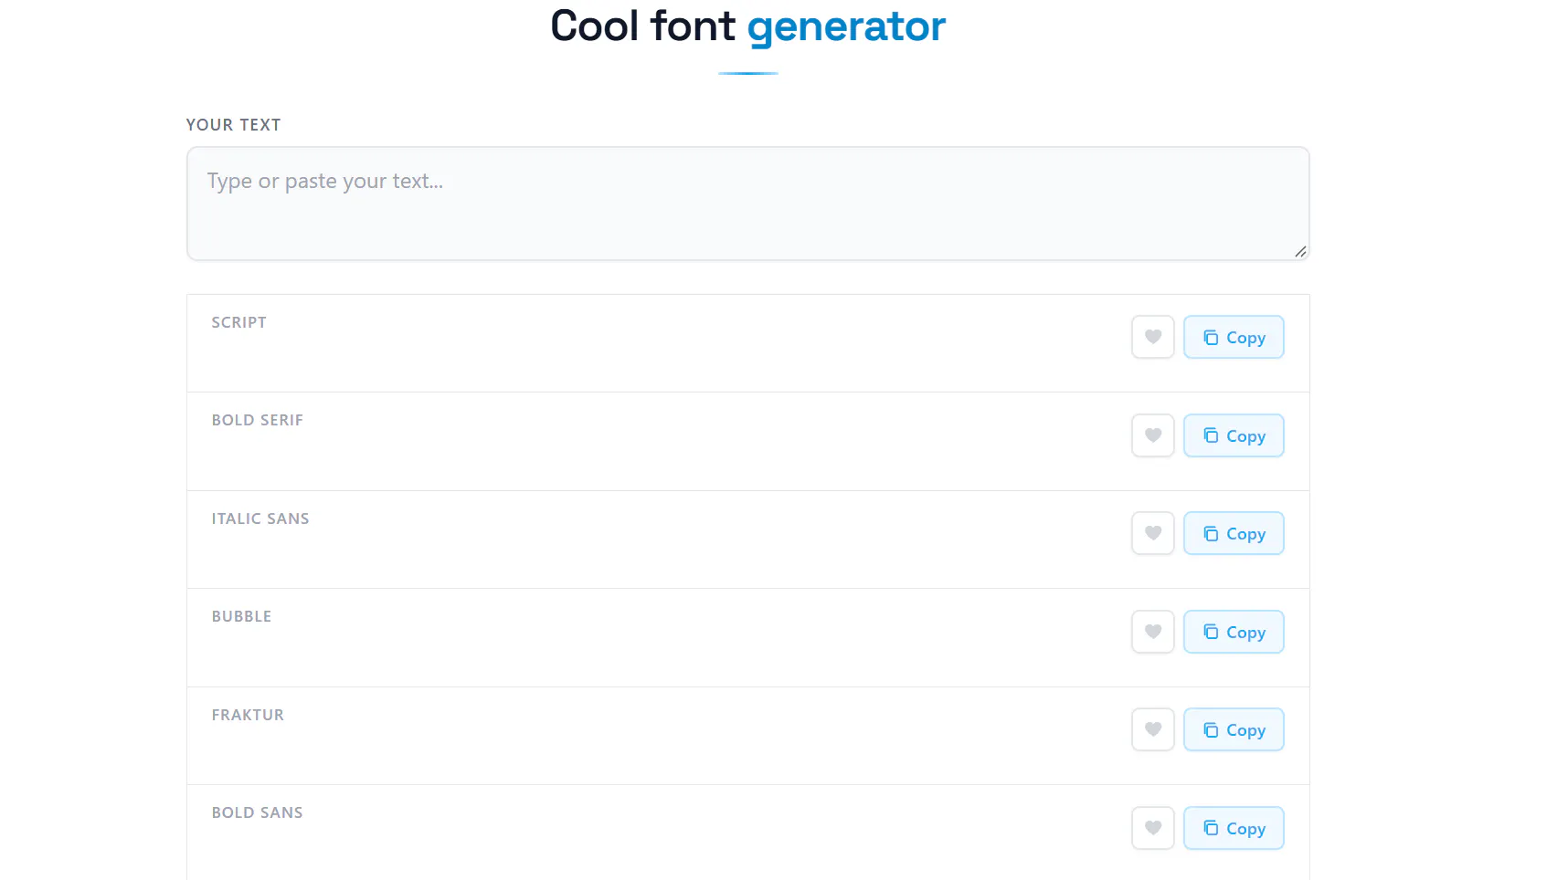Favorite the Fraktur font style
This screenshot has width=1557, height=880.
(x=1152, y=729)
